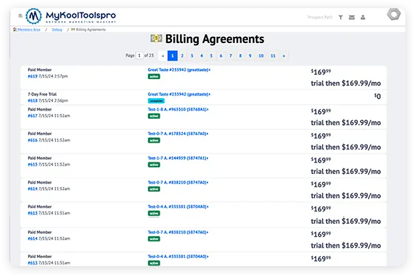The width and height of the screenshot is (415, 275).
Task: Expand Test-1-8 A. #965310 member link
Action: [178, 109]
